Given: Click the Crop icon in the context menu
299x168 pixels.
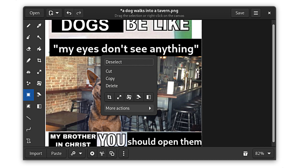Looking at the screenshot, I should (109, 97).
